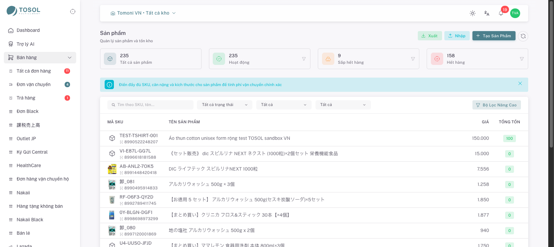Click the TOSOL logo

[23, 11]
